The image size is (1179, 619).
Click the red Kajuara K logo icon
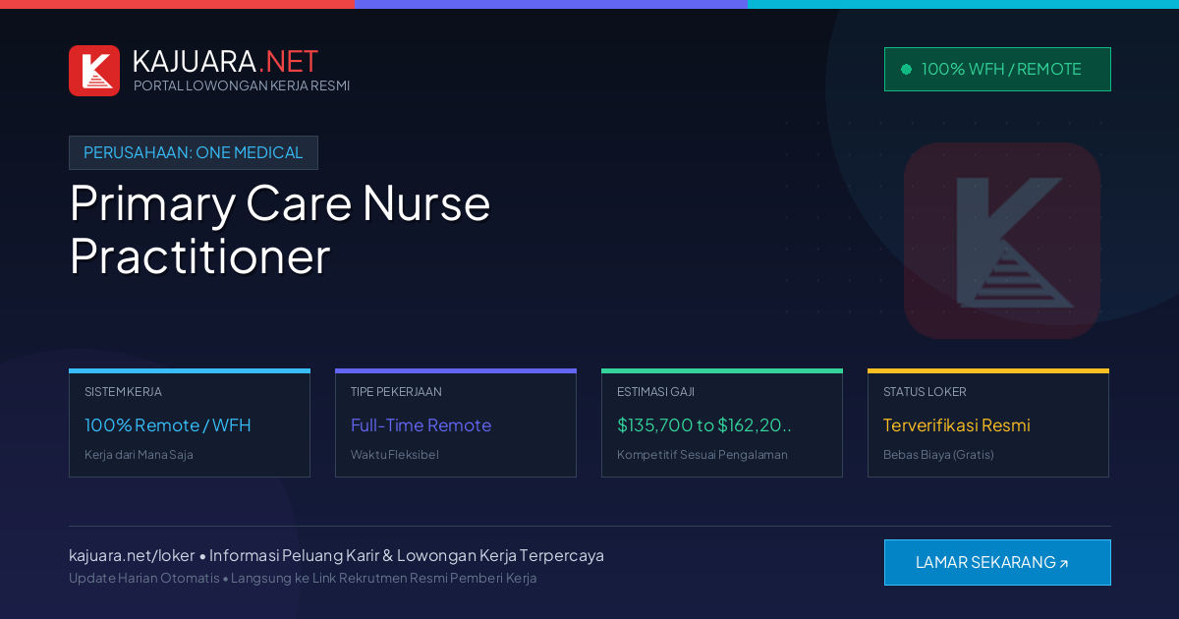coord(94,71)
